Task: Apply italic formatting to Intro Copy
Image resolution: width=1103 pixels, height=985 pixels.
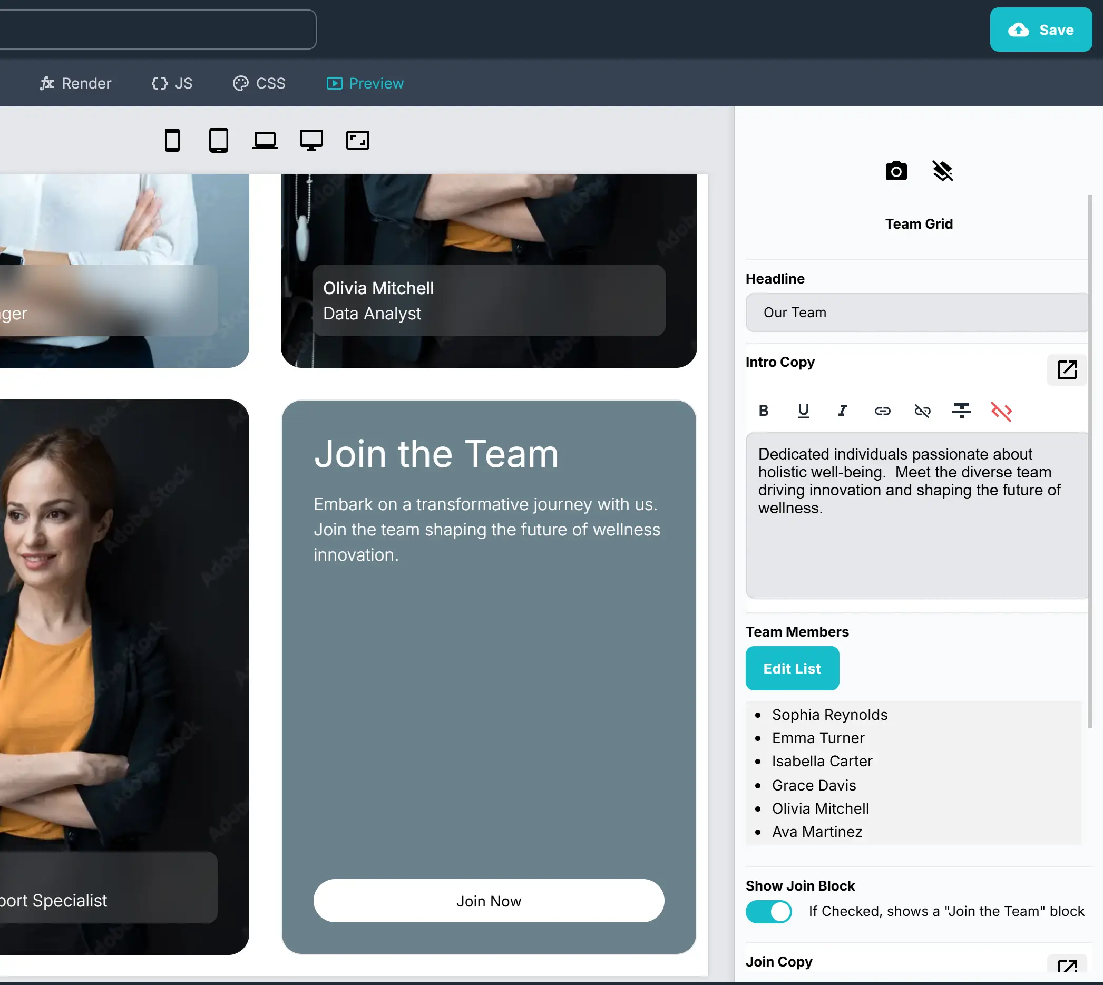Action: 842,411
